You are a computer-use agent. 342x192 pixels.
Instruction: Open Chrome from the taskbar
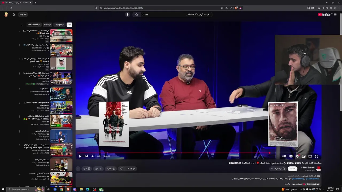tap(61, 189)
